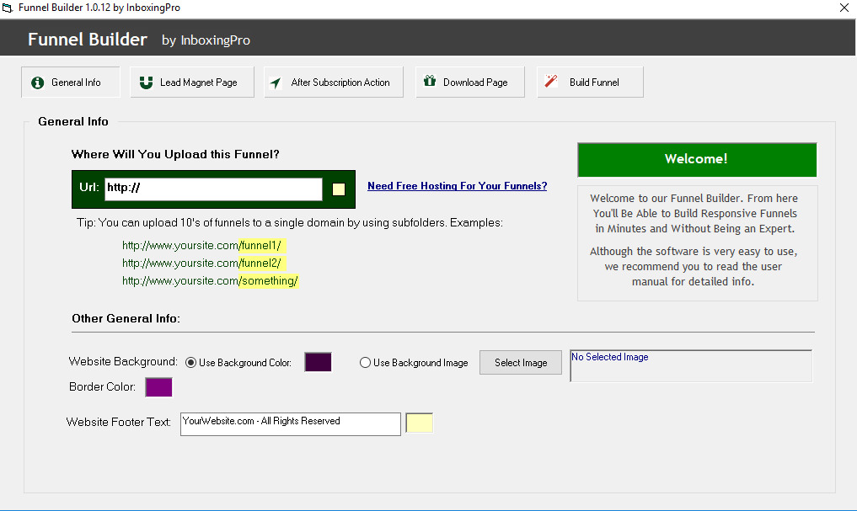Click the arrow icon for After Subscription Action
This screenshot has width=857, height=511.
point(275,83)
